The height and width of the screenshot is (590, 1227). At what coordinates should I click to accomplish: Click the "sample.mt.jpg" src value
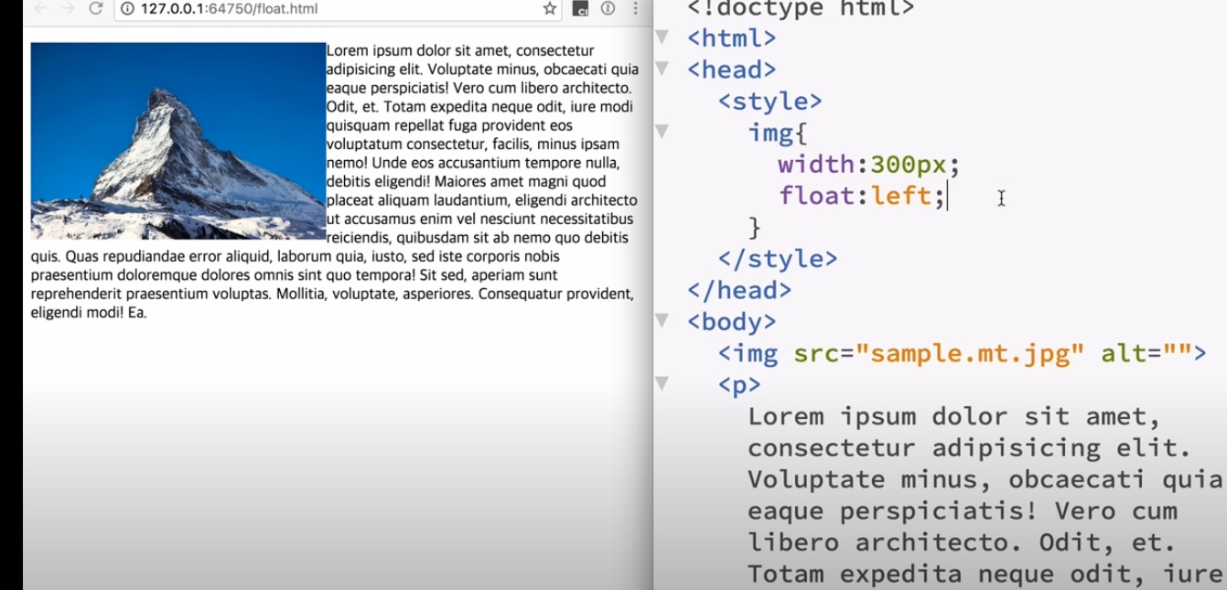(x=970, y=353)
